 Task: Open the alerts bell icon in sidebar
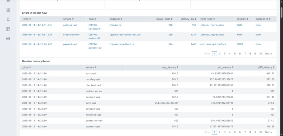pos(8,20)
